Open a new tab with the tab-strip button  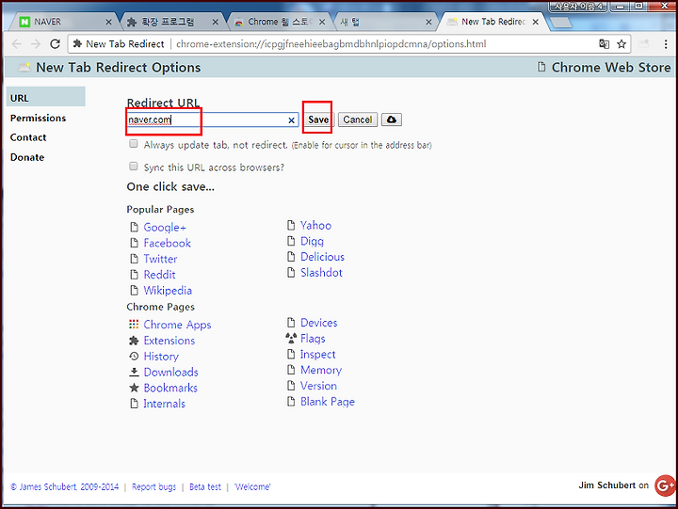(561, 22)
